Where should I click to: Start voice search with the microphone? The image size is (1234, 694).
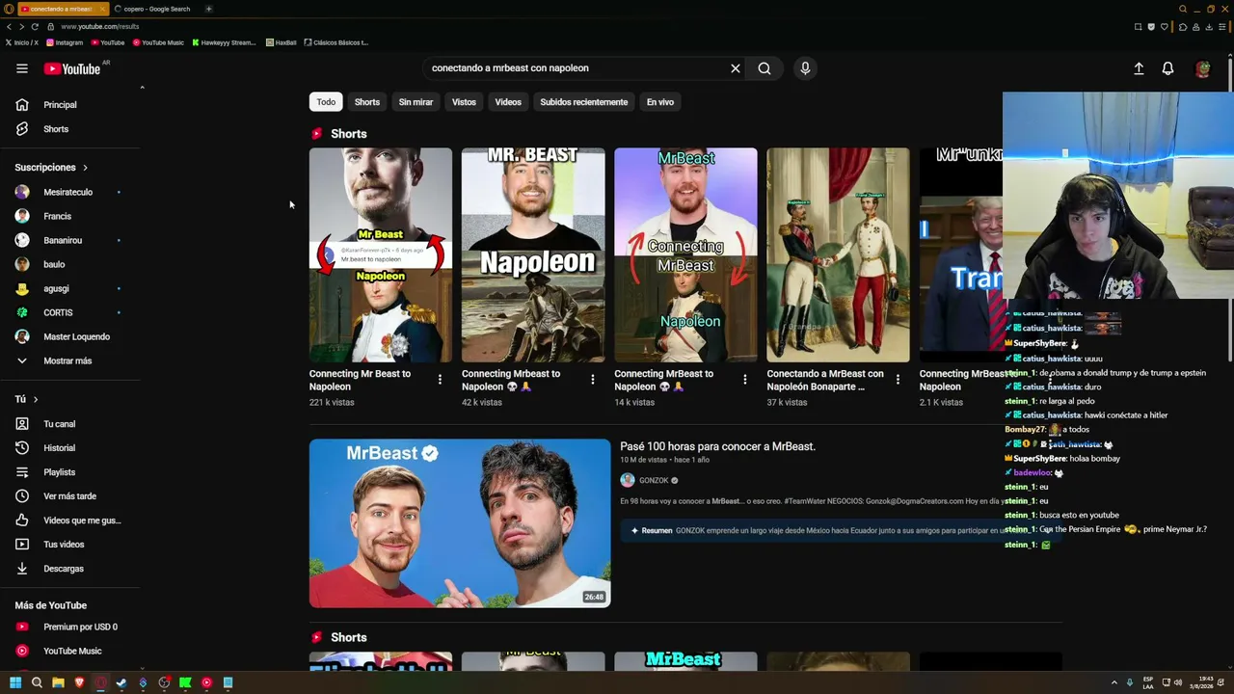pos(805,68)
